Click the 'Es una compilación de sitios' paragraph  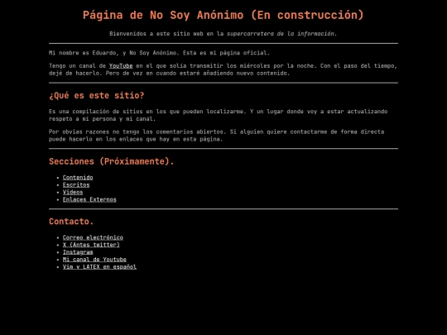click(x=218, y=115)
